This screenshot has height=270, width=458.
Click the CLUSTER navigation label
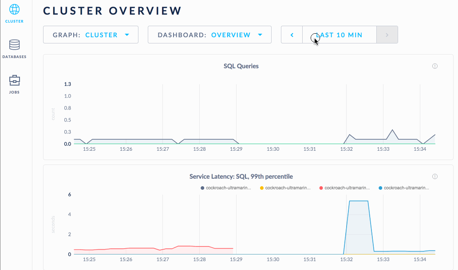coord(14,21)
